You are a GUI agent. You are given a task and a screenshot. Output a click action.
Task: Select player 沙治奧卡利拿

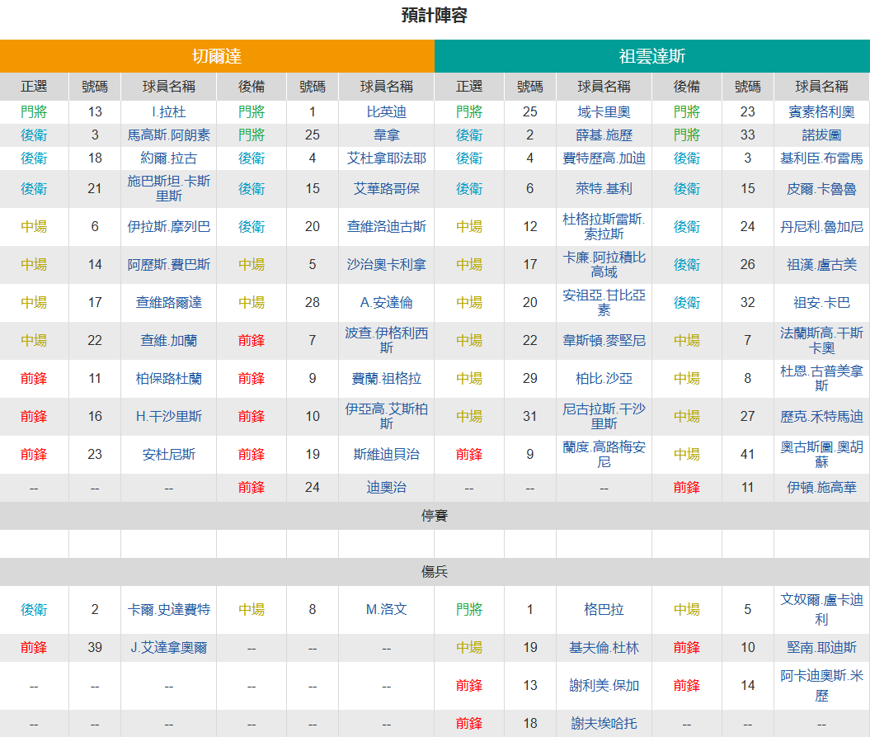click(386, 264)
